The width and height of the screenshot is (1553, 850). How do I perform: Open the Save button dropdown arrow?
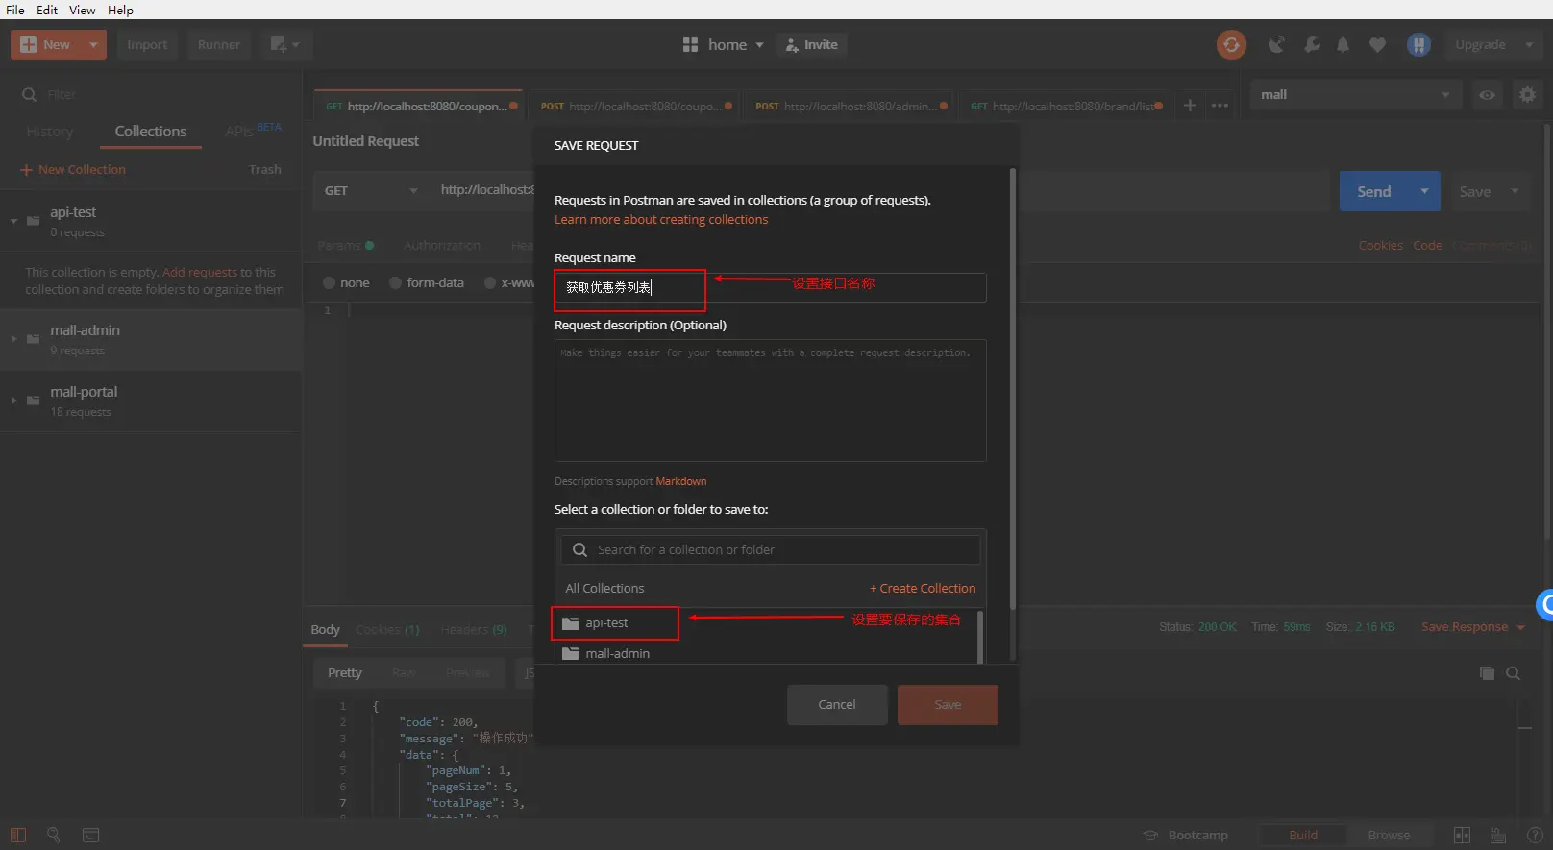(1516, 191)
